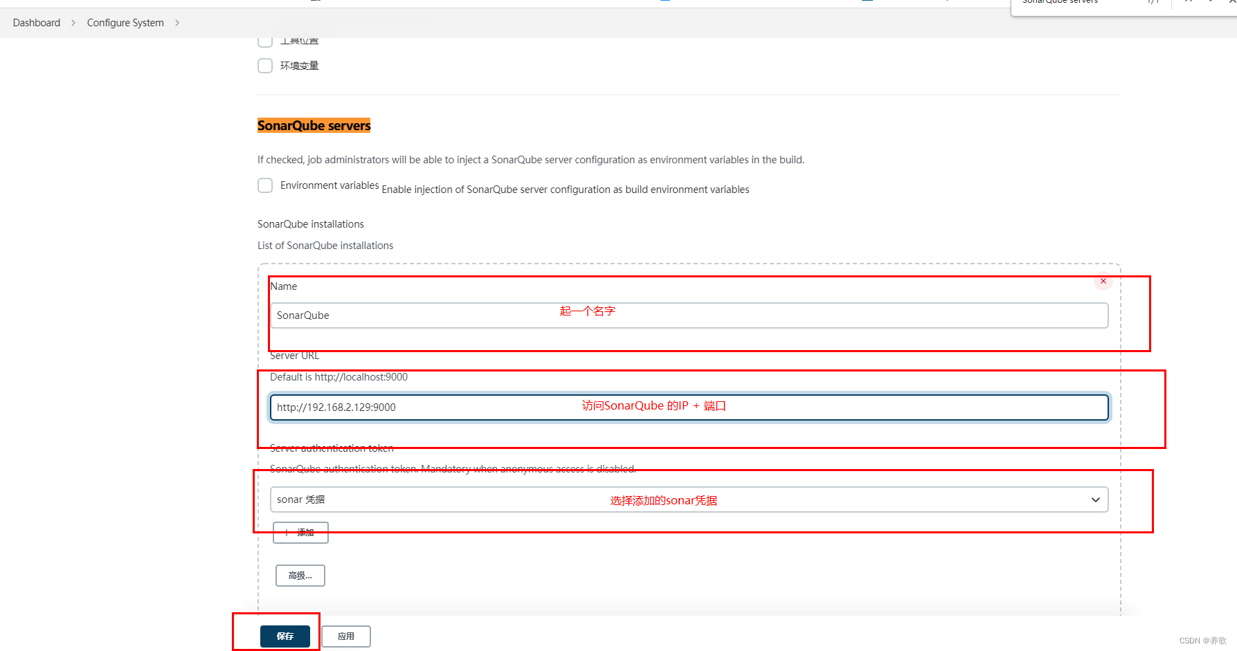Apply changes with 应用 button
This screenshot has width=1237, height=651.
(346, 636)
